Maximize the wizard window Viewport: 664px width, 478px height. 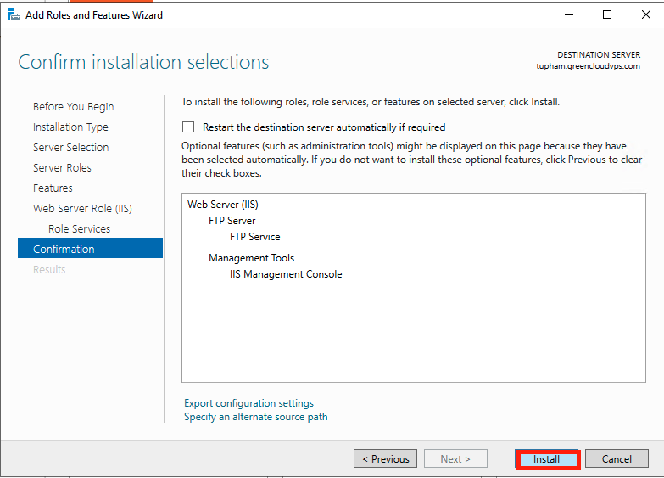point(607,14)
